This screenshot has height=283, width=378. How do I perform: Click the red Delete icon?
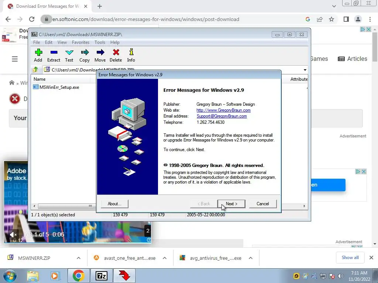pos(116,55)
